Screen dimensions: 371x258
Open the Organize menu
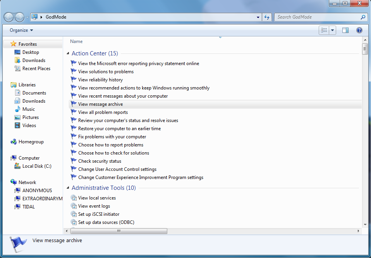(21, 30)
